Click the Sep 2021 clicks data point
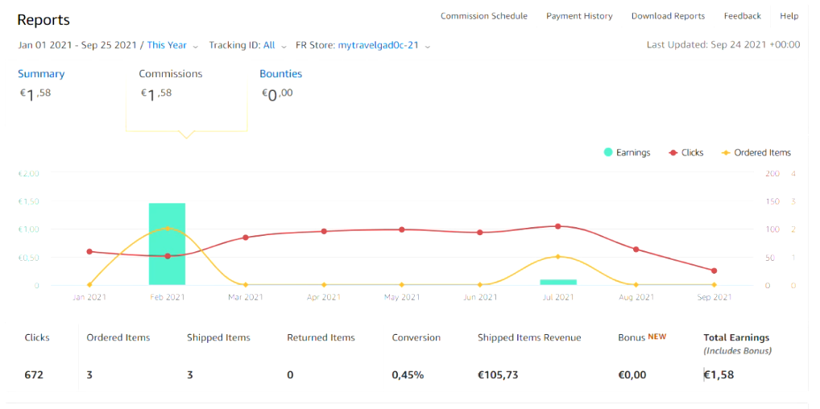Viewport: 820px width, 409px height. pyautogui.click(x=714, y=271)
